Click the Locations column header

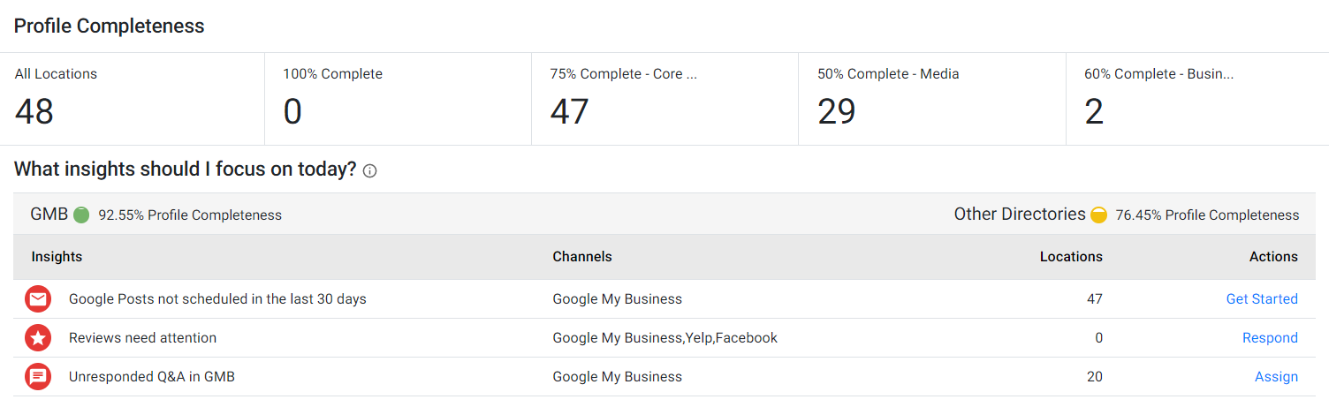tap(1071, 257)
